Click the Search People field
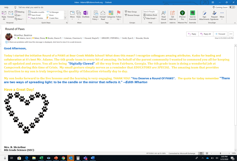Image resolution: width=237 pixels, height=161 pixels. pyautogui.click(x=151, y=11)
